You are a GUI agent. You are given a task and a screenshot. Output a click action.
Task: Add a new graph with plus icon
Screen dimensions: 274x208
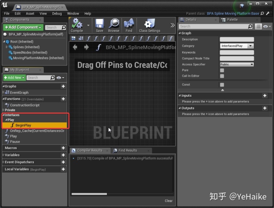coord(63,86)
